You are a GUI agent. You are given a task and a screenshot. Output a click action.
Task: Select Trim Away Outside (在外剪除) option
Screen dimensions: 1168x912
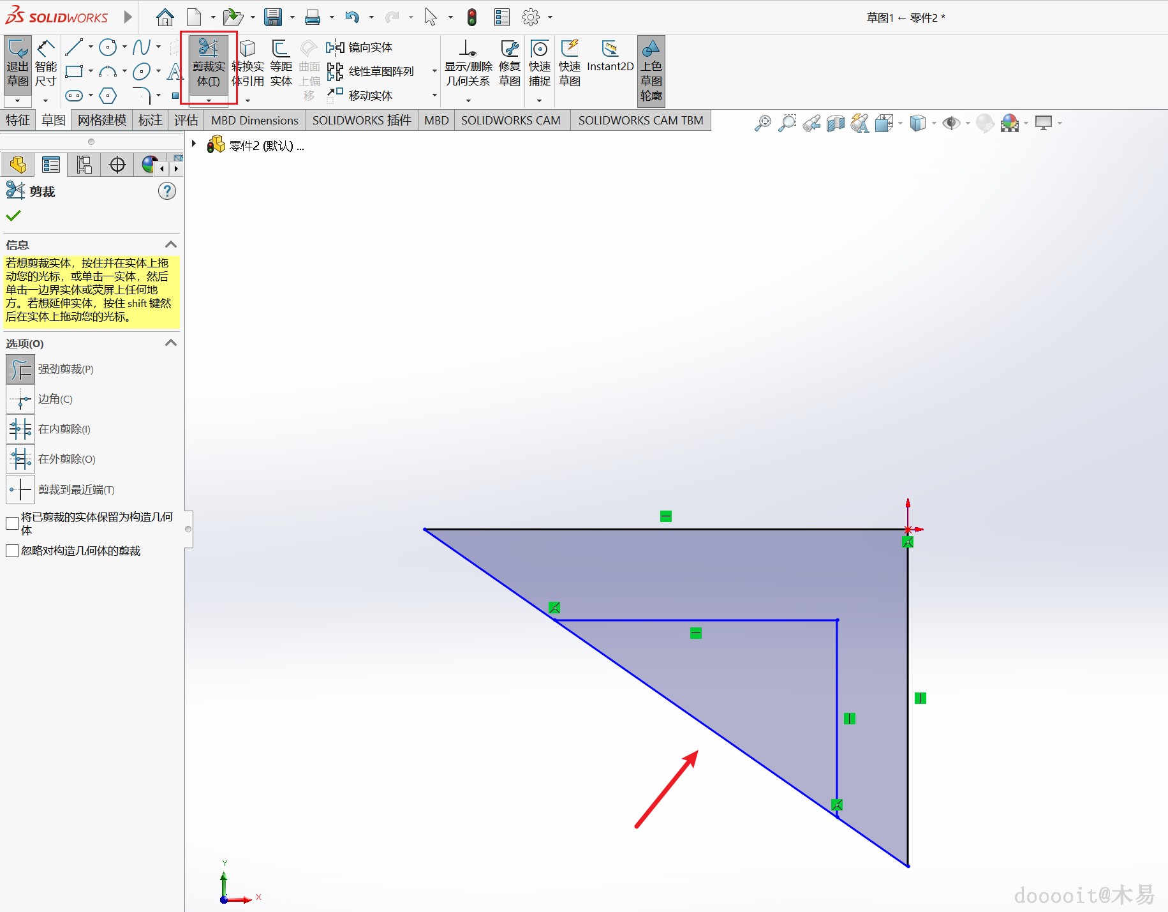point(20,459)
